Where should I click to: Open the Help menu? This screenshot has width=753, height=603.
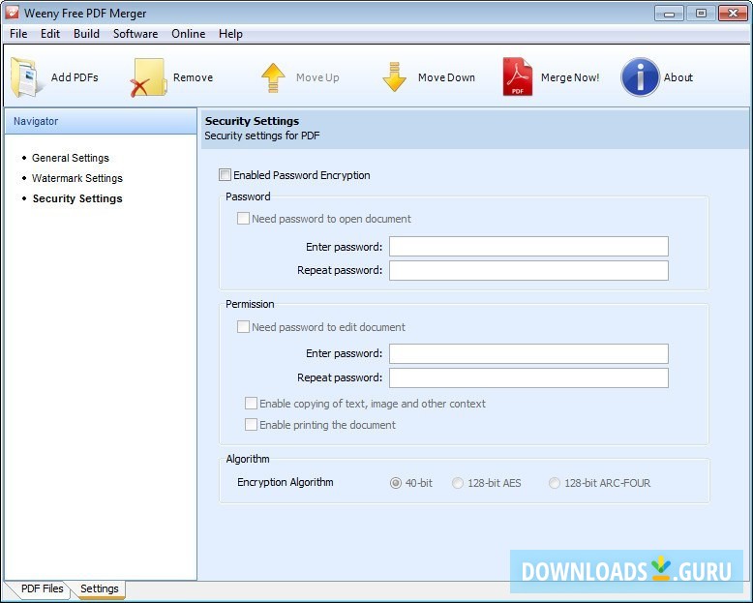pyautogui.click(x=230, y=34)
